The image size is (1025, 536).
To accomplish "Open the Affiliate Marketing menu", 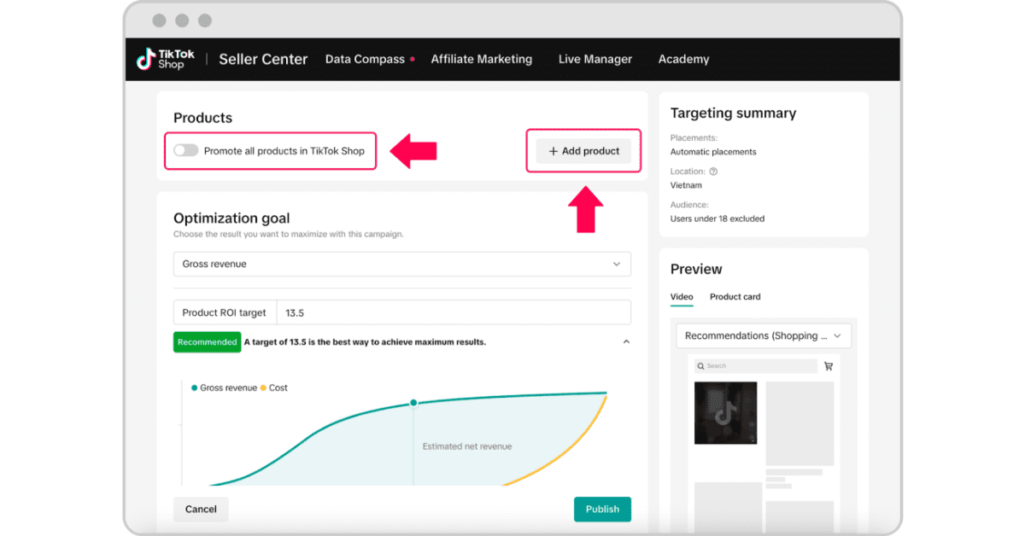I will [x=482, y=59].
